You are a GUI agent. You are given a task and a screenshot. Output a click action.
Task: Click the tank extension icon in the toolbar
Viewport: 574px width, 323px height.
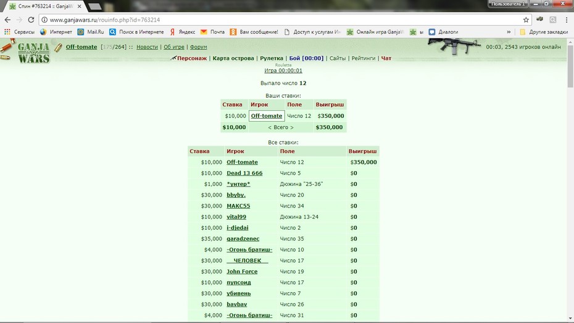[539, 19]
